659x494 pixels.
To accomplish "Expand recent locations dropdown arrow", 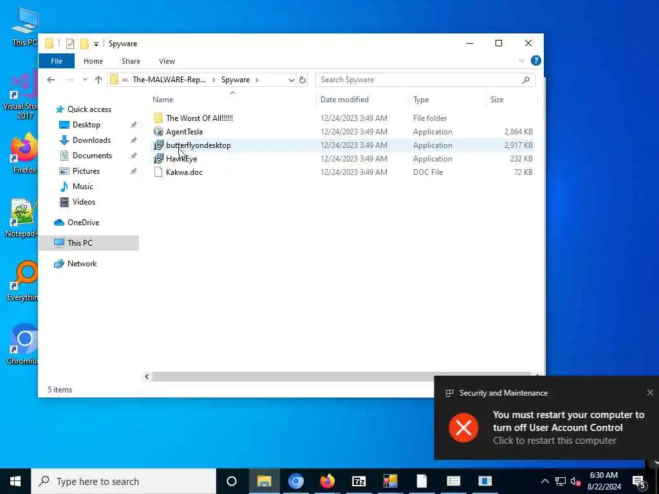I will (x=85, y=80).
